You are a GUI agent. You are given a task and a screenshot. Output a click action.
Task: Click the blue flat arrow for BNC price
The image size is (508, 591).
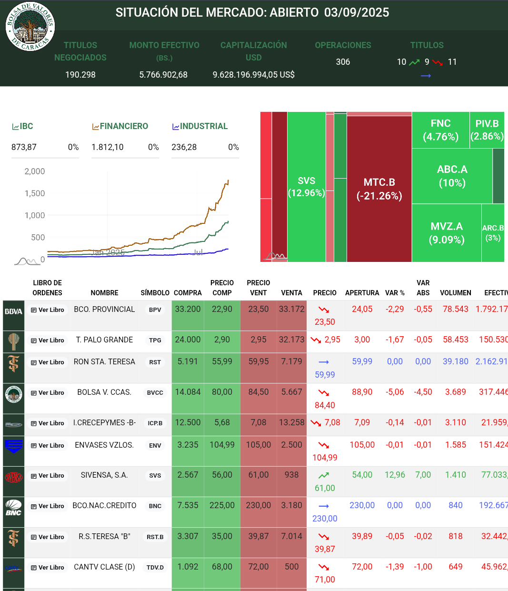point(324,506)
